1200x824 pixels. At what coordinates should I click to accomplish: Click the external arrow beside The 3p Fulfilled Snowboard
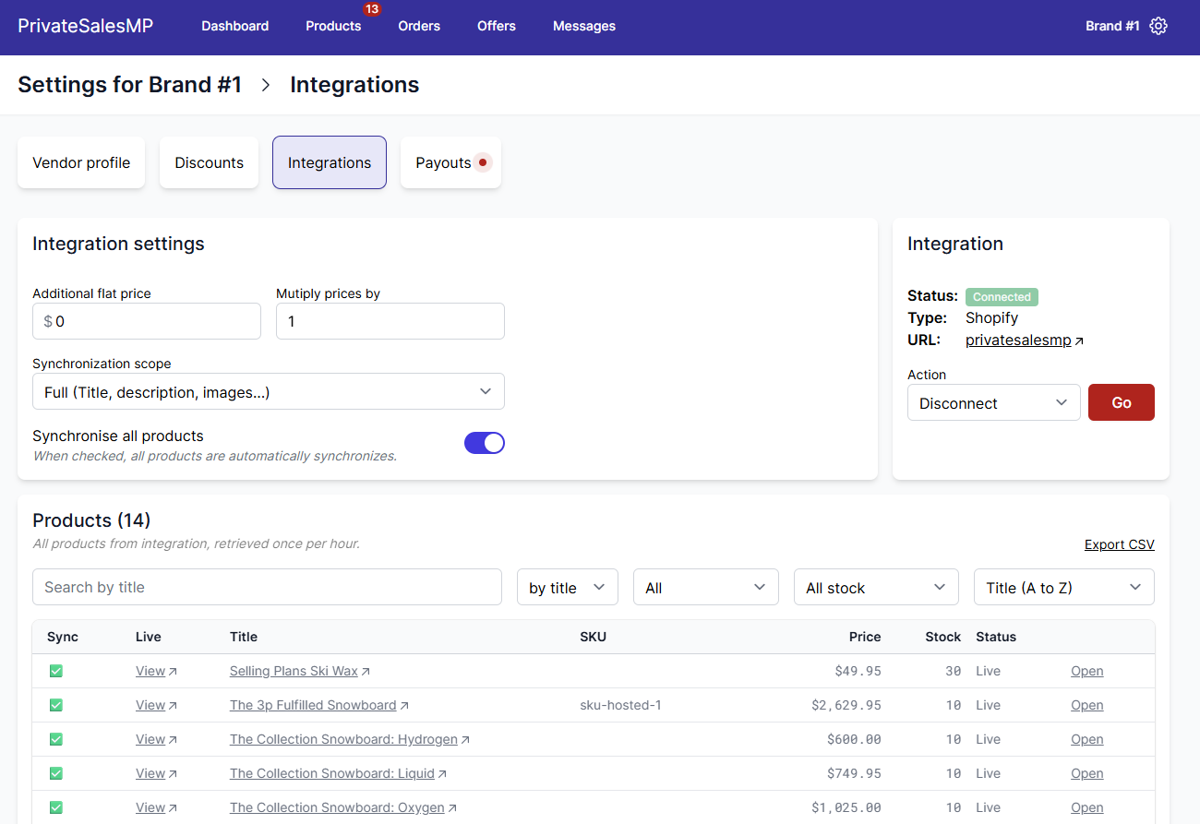(404, 706)
